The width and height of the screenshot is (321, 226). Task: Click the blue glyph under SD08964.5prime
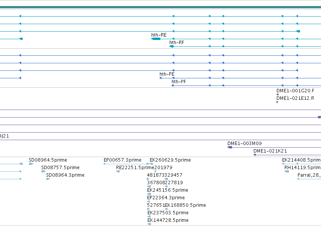pyautogui.click(x=31, y=164)
